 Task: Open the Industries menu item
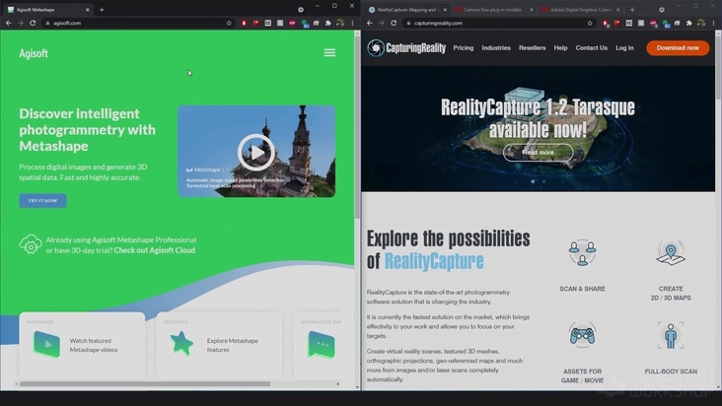(x=496, y=47)
